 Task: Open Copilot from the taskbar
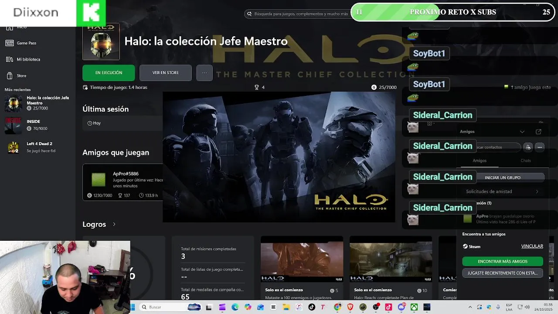click(248, 307)
